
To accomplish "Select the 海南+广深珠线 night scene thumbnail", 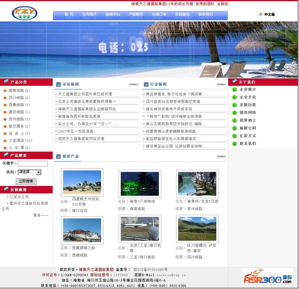I will (x=140, y=184).
